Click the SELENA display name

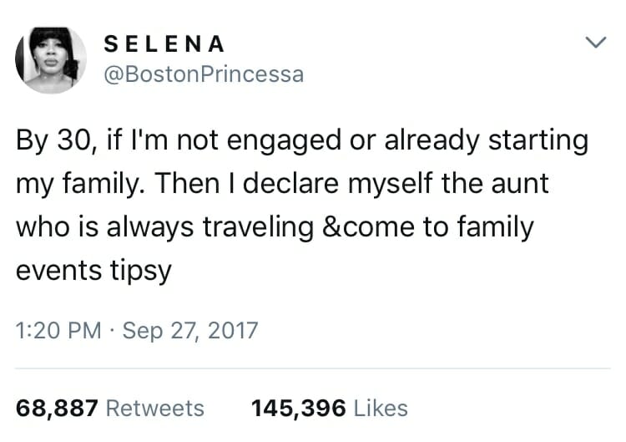[162, 43]
